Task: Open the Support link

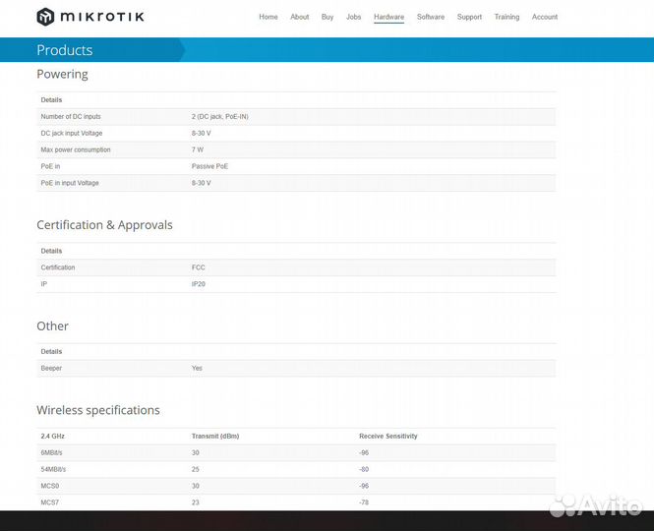Action: click(469, 17)
